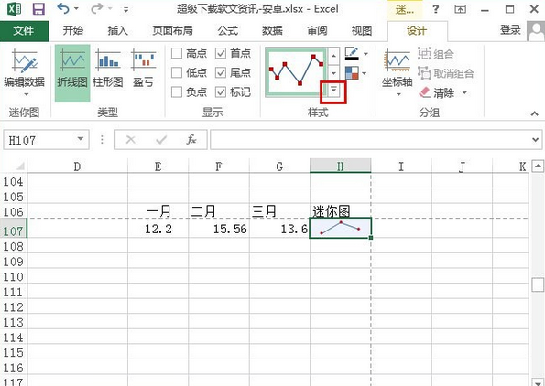
Task: Uncheck the 首点 first point checkbox
Action: tap(221, 53)
